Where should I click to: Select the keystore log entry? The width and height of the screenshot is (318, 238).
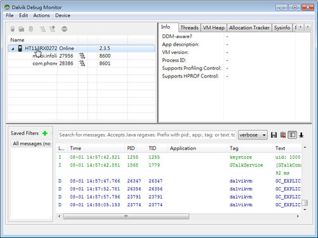pyautogui.click(x=179, y=157)
